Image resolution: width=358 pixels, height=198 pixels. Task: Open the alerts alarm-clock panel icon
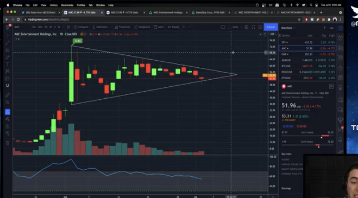[340, 38]
